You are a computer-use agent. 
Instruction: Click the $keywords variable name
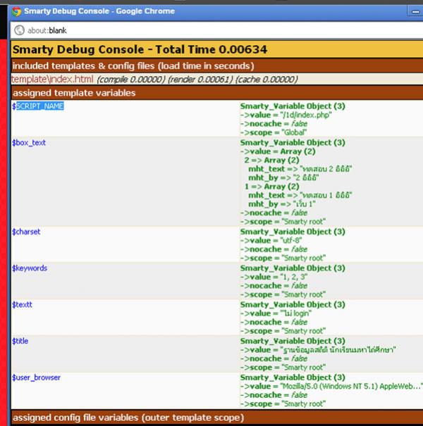pyautogui.click(x=30, y=268)
